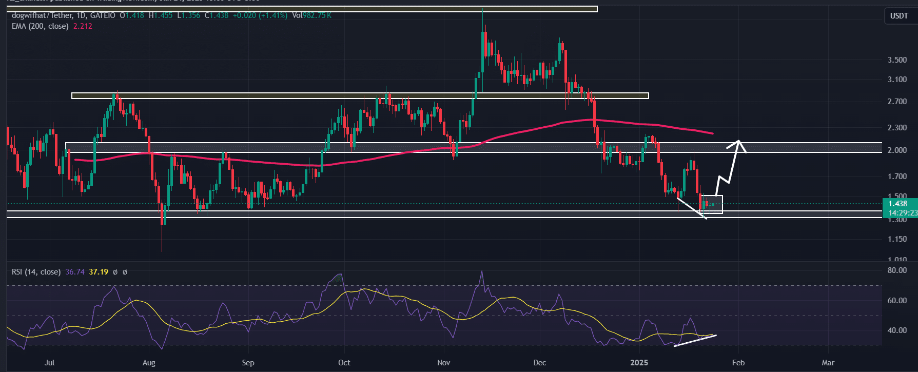Screen dimensions: 918x372
Task: Click the yellow RSI moving-average value 37.19
Action: (99, 272)
